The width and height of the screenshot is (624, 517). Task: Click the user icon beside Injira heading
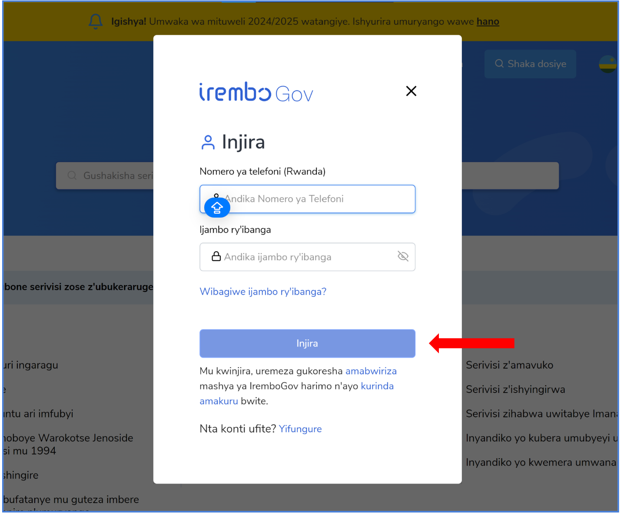click(208, 142)
